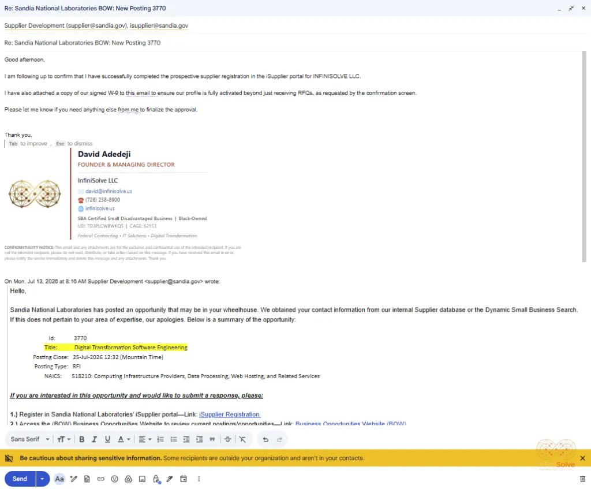Open the insert signature pen icon

[x=170, y=479]
